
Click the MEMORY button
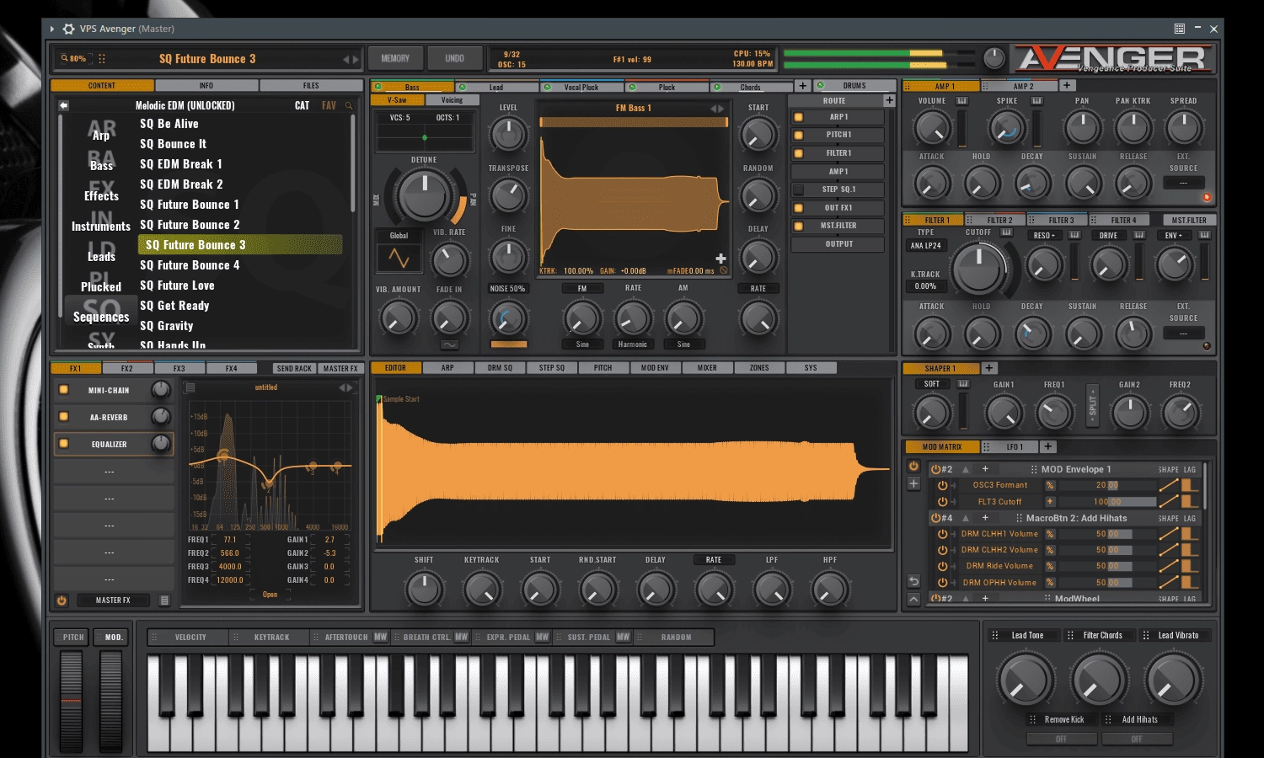(x=395, y=59)
